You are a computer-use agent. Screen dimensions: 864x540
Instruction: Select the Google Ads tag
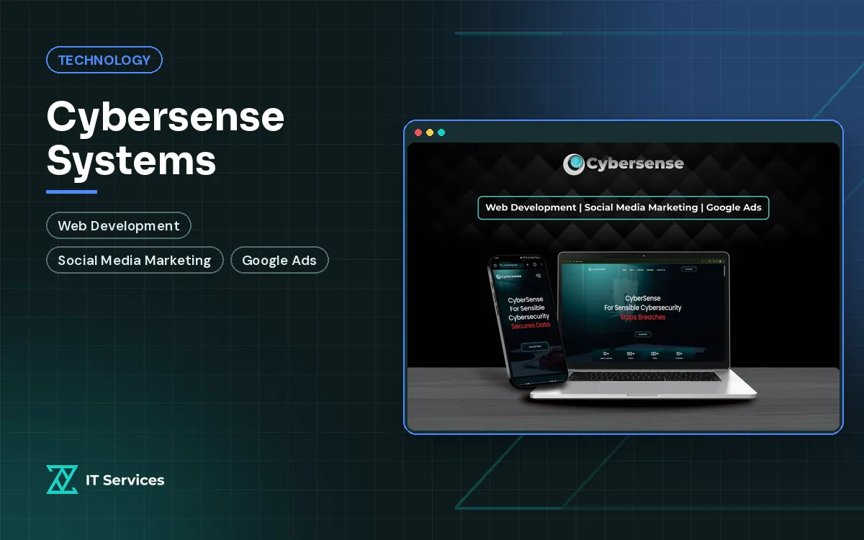click(279, 260)
